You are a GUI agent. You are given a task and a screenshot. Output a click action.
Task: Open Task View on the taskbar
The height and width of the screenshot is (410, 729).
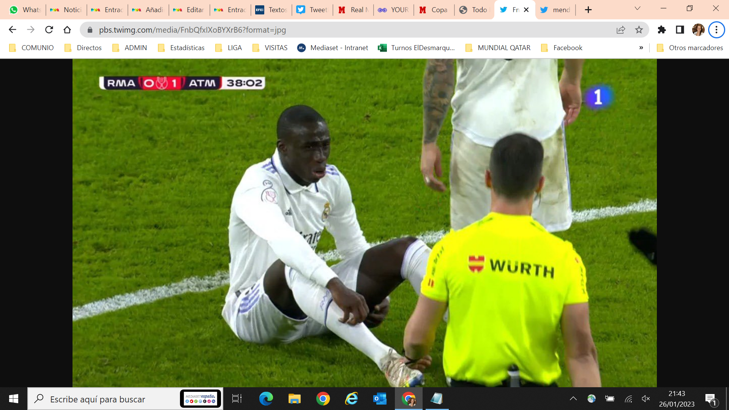click(237, 399)
